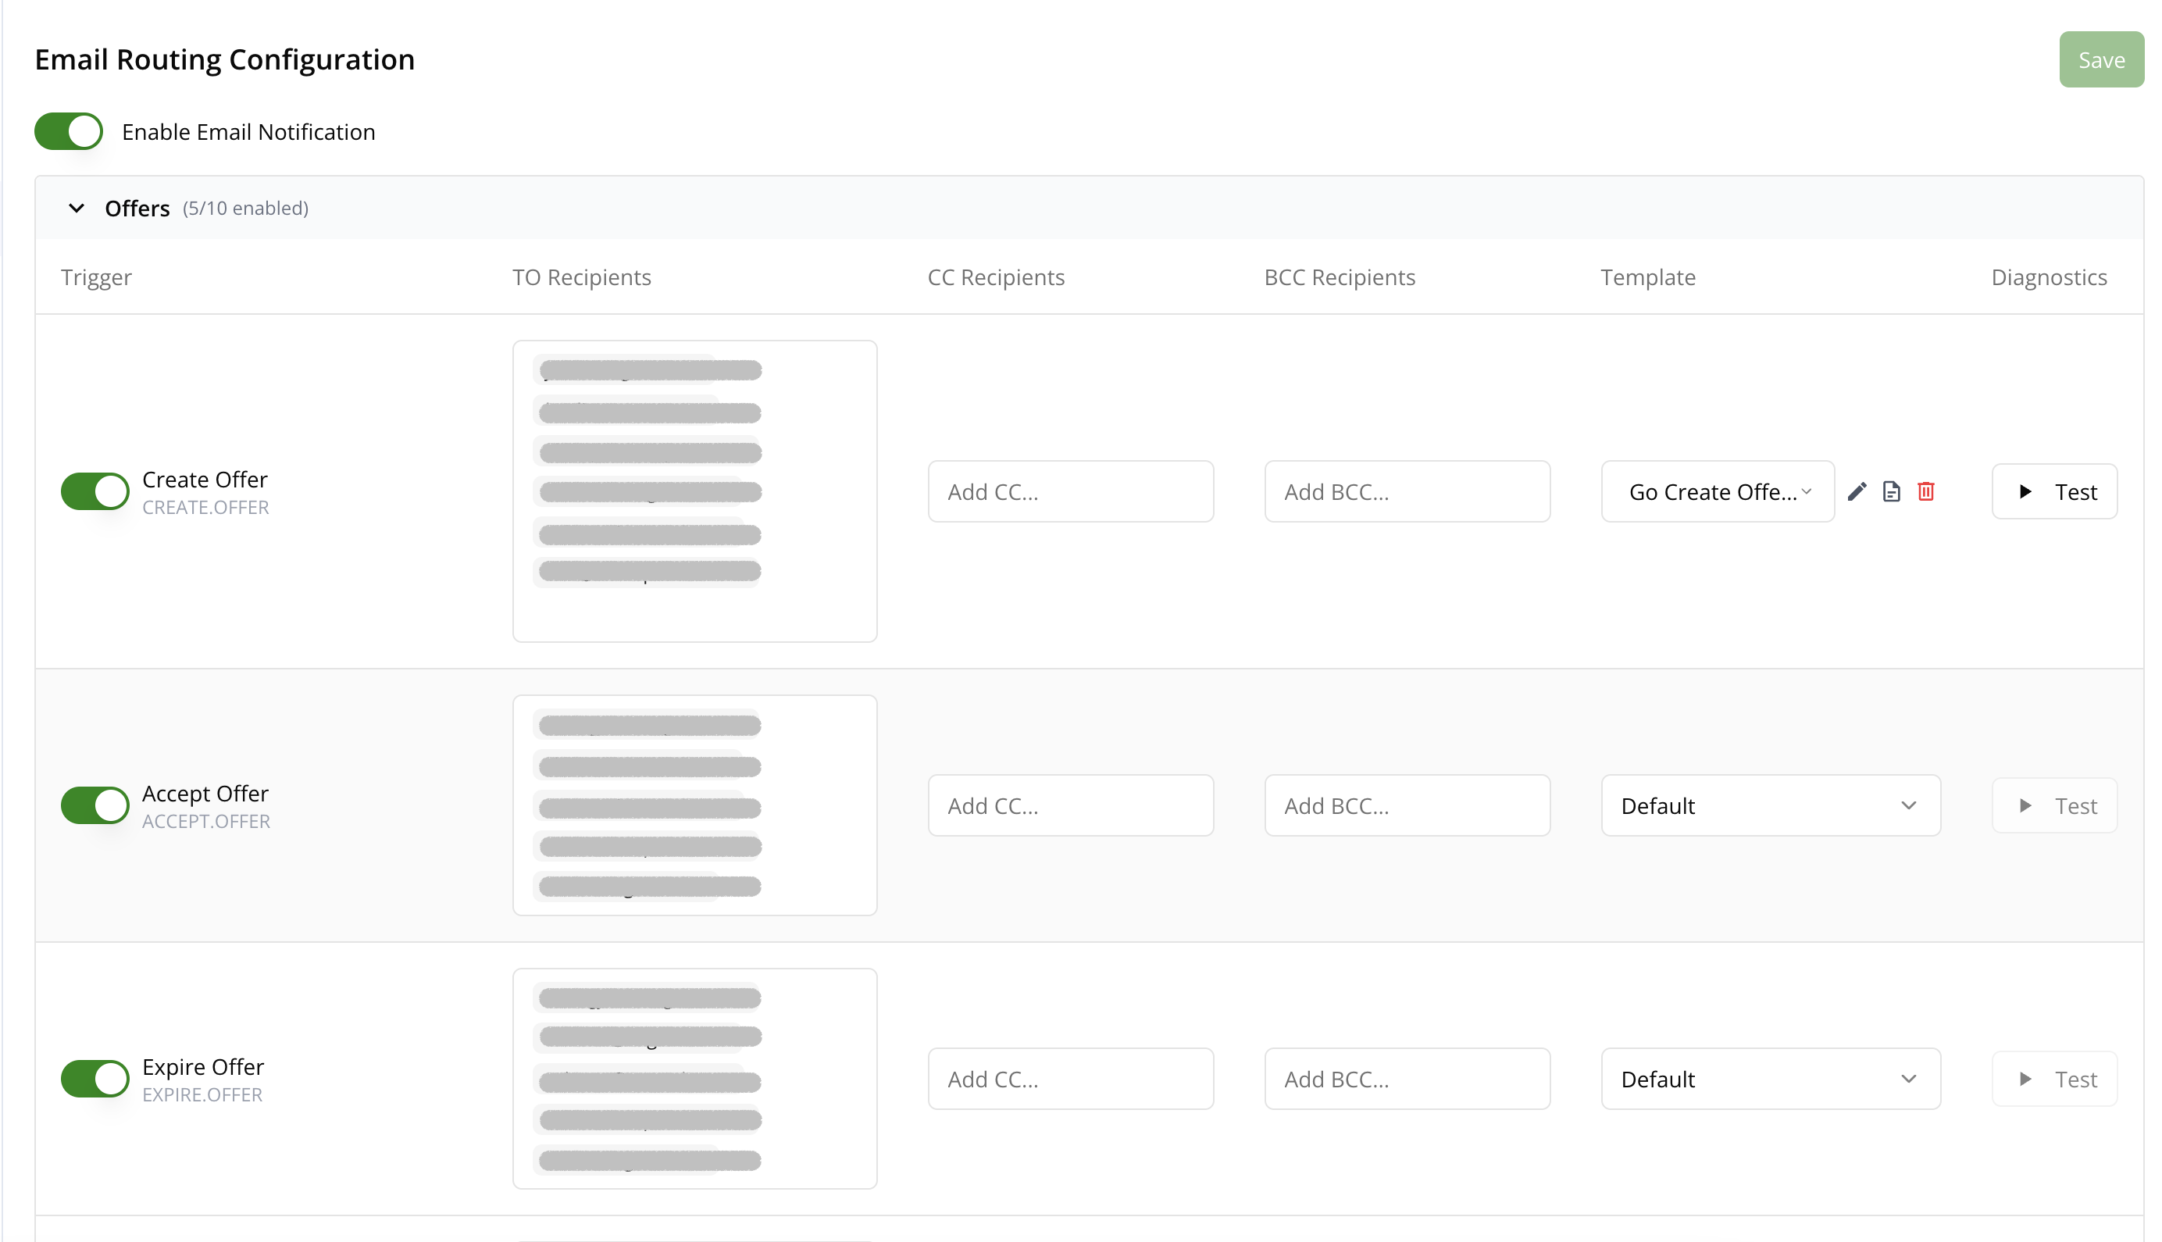This screenshot has width=2162, height=1242.
Task: Click the Test button for Expire Offer
Action: (x=2053, y=1078)
